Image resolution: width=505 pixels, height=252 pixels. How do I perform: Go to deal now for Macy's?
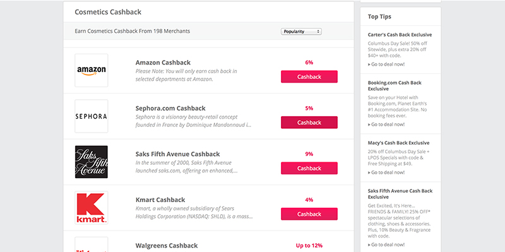(386, 172)
